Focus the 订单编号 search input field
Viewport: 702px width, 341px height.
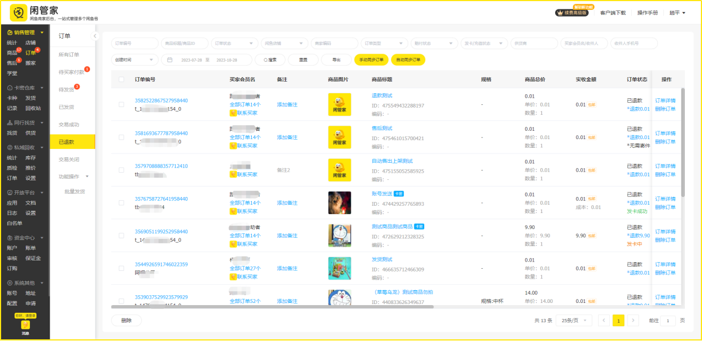coord(135,43)
